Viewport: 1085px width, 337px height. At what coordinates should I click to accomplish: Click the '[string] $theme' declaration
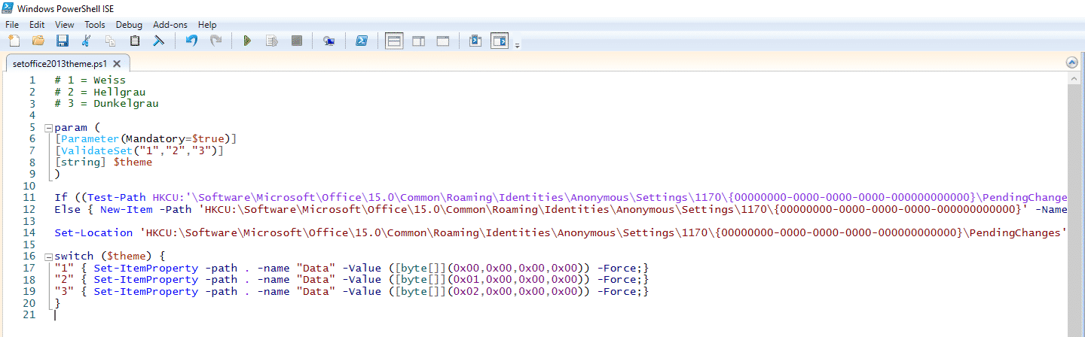[x=103, y=162]
